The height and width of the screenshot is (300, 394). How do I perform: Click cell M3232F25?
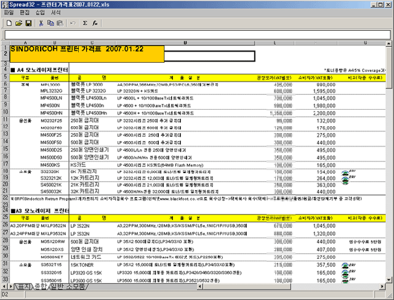(x=51, y=121)
